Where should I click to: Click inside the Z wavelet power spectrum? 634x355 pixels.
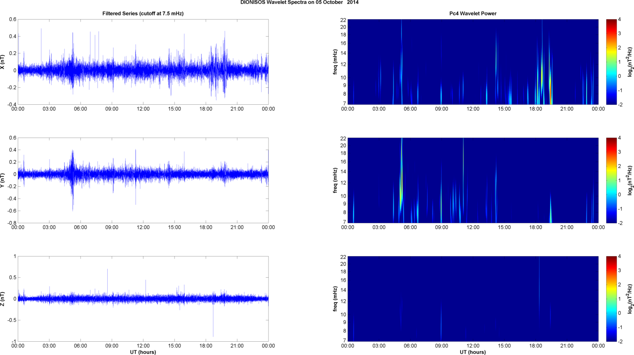pyautogui.click(x=473, y=299)
